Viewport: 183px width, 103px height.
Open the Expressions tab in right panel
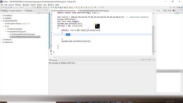click(170, 11)
